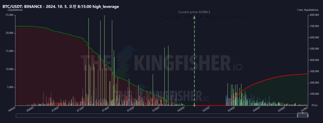Click the 62983 price tick label
323x123 pixels.
tap(304, 109)
